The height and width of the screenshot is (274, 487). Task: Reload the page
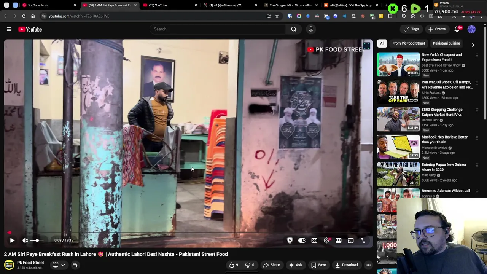click(x=24, y=16)
